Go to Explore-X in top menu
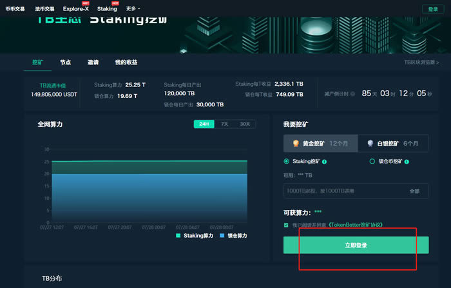This screenshot has height=288, width=451. click(x=76, y=9)
